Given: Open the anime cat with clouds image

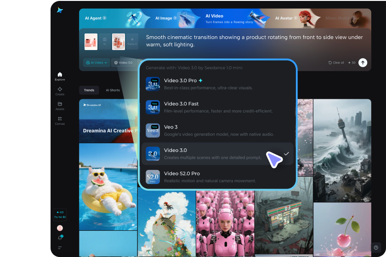Looking at the screenshot, I should pyautogui.click(x=167, y=223).
